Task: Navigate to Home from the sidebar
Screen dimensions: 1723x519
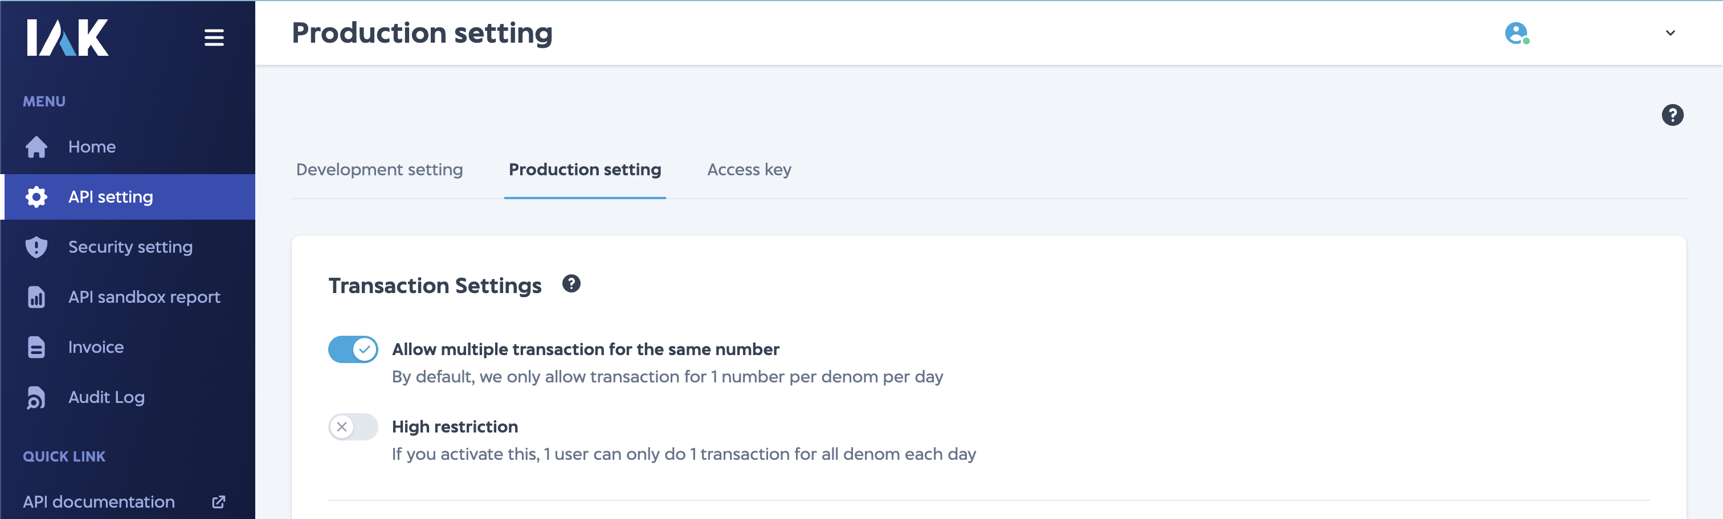Action: (92, 146)
